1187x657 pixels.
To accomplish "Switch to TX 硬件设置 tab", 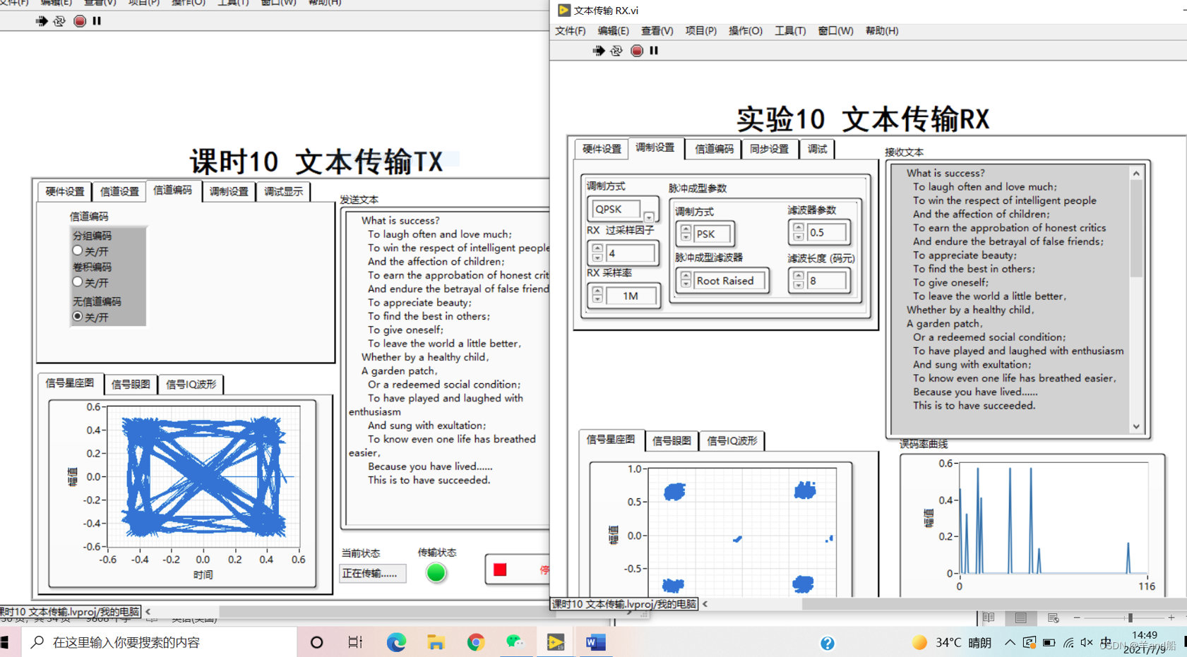I will pos(65,191).
